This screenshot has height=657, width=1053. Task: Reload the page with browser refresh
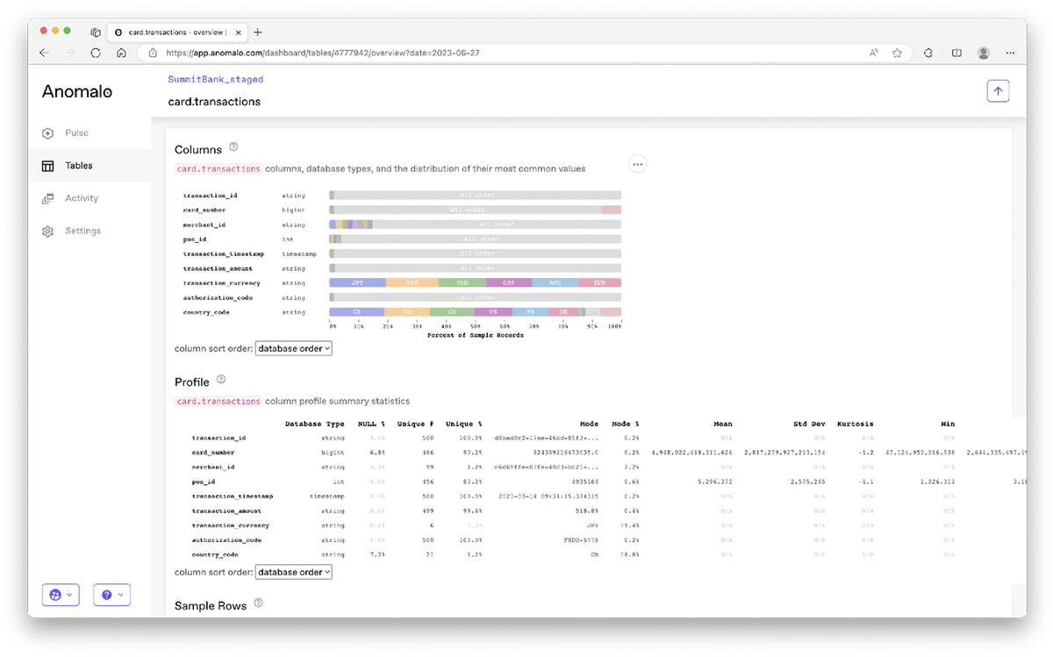pos(96,53)
